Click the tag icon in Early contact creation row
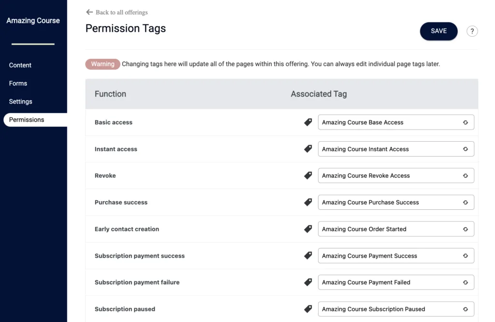Image resolution: width=495 pixels, height=322 pixels. coord(308,229)
